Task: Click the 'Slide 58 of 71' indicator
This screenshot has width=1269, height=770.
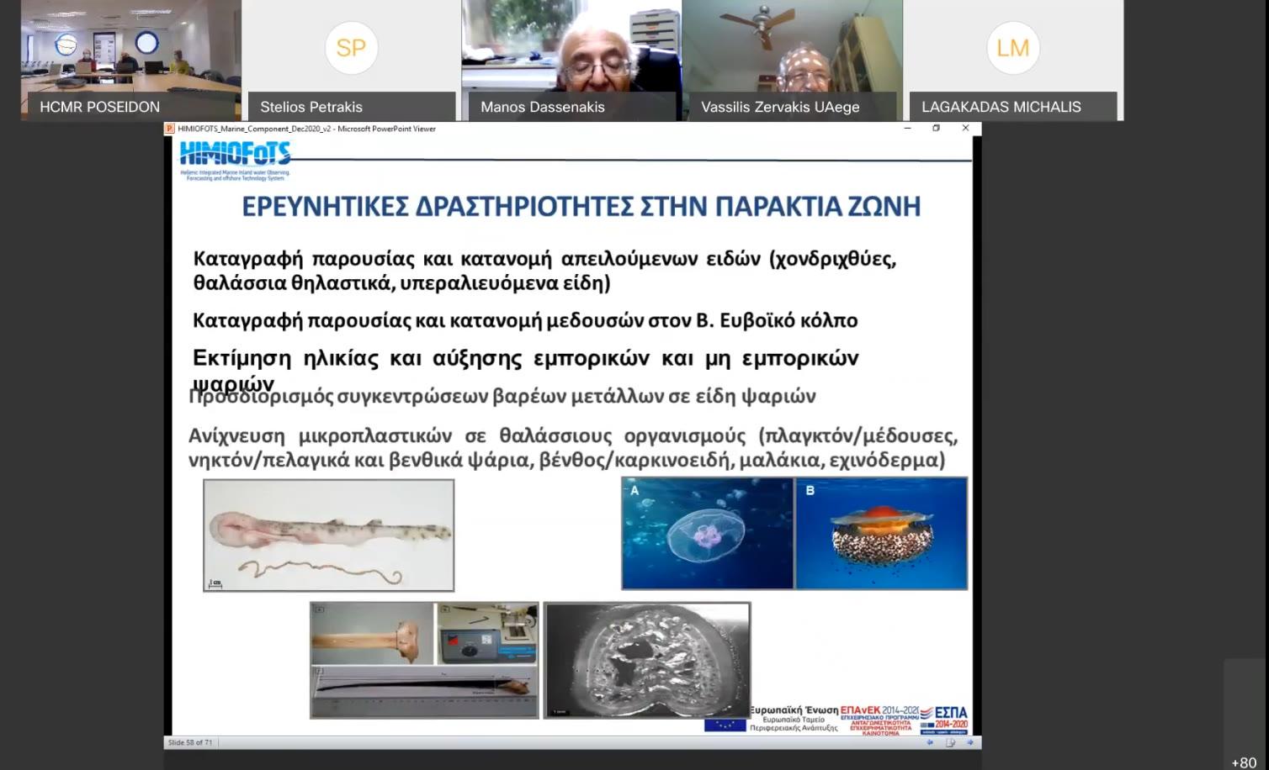Action: [x=190, y=742]
